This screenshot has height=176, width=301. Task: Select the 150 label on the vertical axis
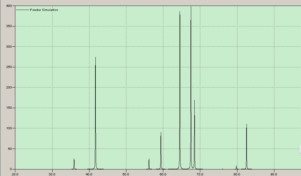click(9, 108)
